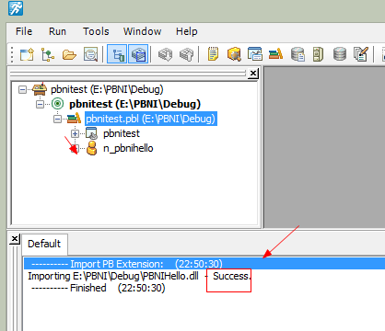Open the Database painter toolbar icon
The height and width of the screenshot is (331, 385).
tap(340, 54)
